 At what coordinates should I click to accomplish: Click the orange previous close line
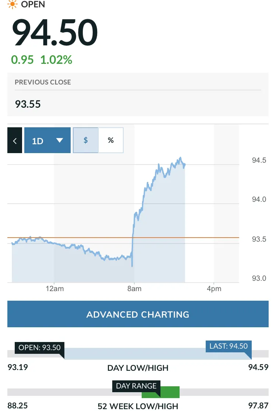pos(123,238)
